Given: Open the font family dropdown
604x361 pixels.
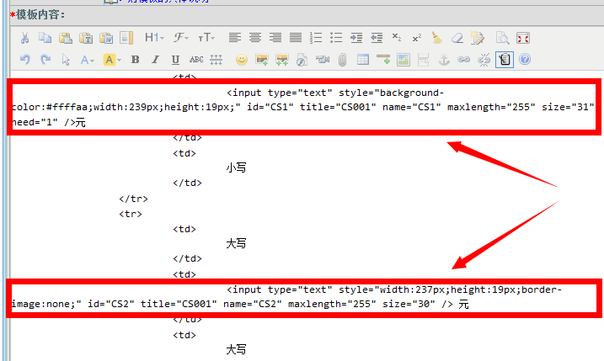Looking at the screenshot, I should pyautogui.click(x=181, y=38).
